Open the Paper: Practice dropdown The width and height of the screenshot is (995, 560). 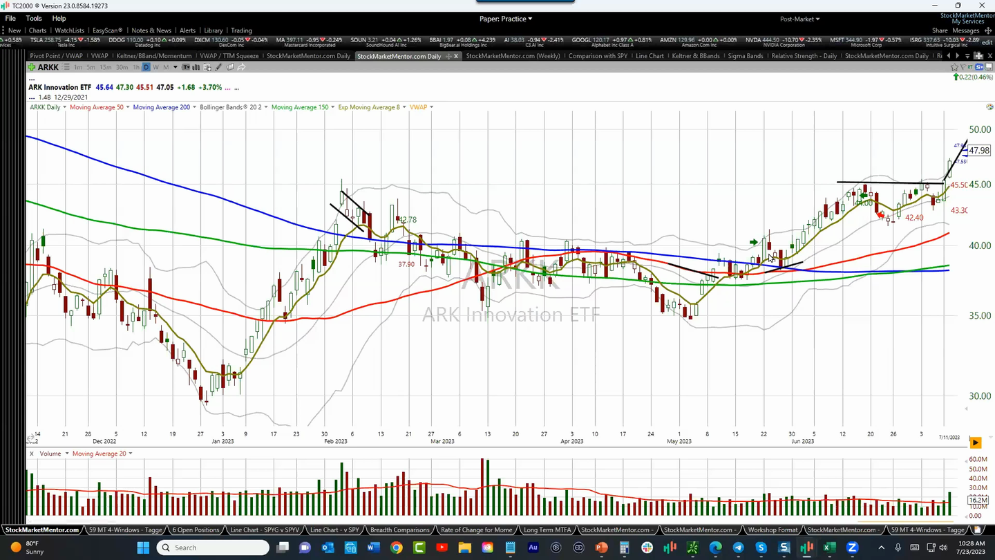[x=506, y=19]
